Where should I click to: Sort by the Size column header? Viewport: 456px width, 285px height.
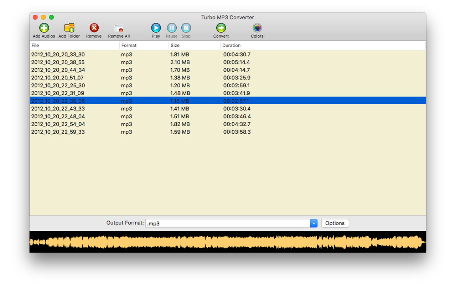pos(195,46)
